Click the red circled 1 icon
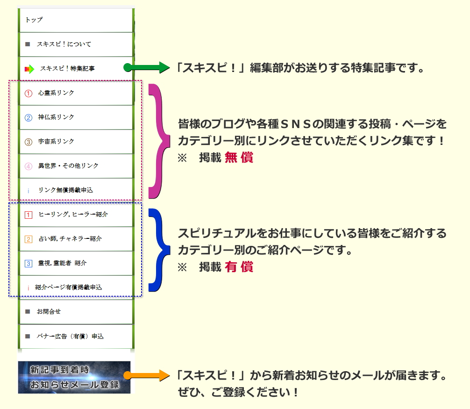The height and width of the screenshot is (409, 470). (28, 93)
